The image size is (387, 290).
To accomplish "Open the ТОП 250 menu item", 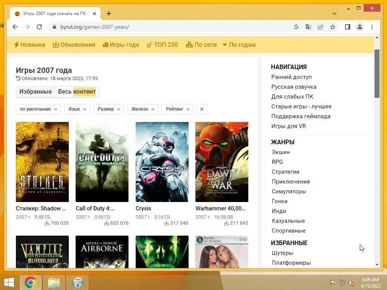I will pos(162,45).
